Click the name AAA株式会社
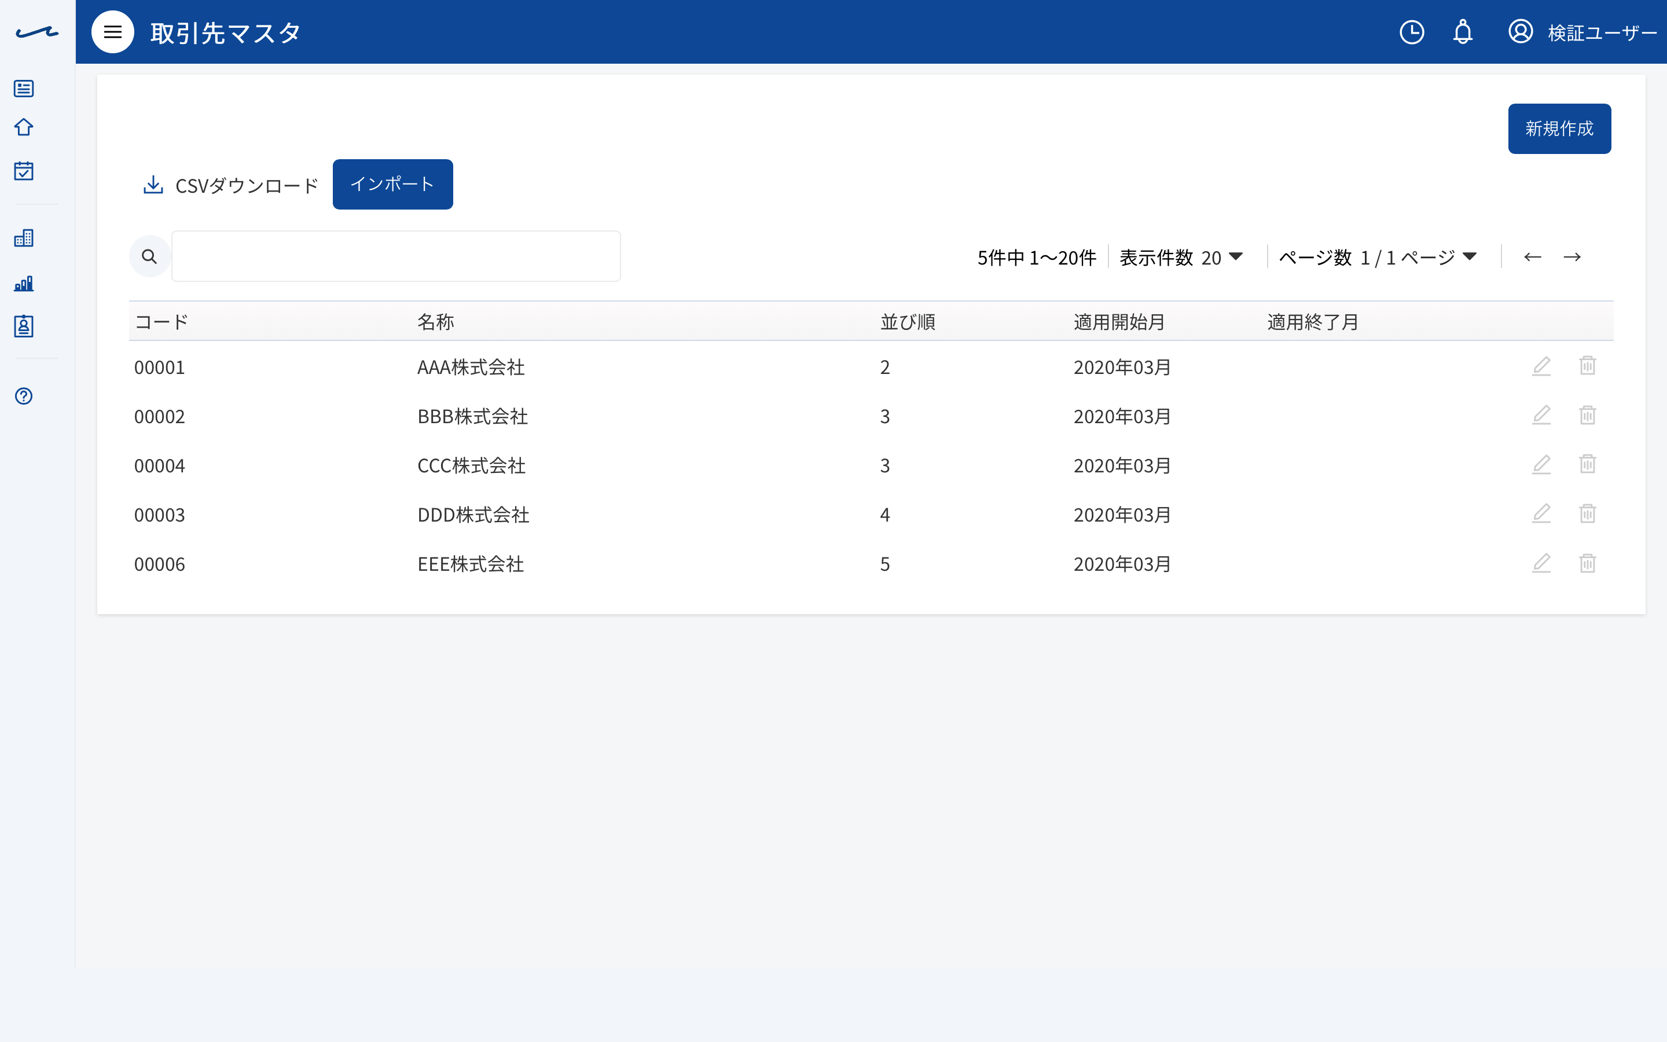Viewport: 1667px width, 1042px height. [471, 368]
